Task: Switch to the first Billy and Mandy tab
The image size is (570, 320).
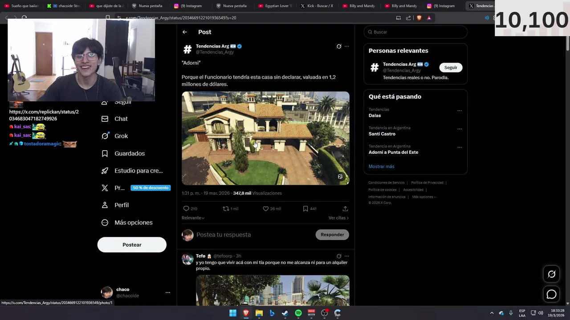Action: click(x=359, y=6)
